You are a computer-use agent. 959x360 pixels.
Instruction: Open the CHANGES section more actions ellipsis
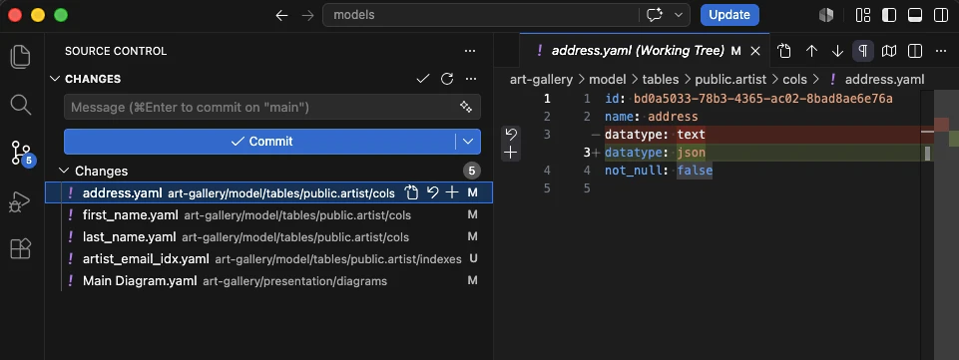(471, 79)
